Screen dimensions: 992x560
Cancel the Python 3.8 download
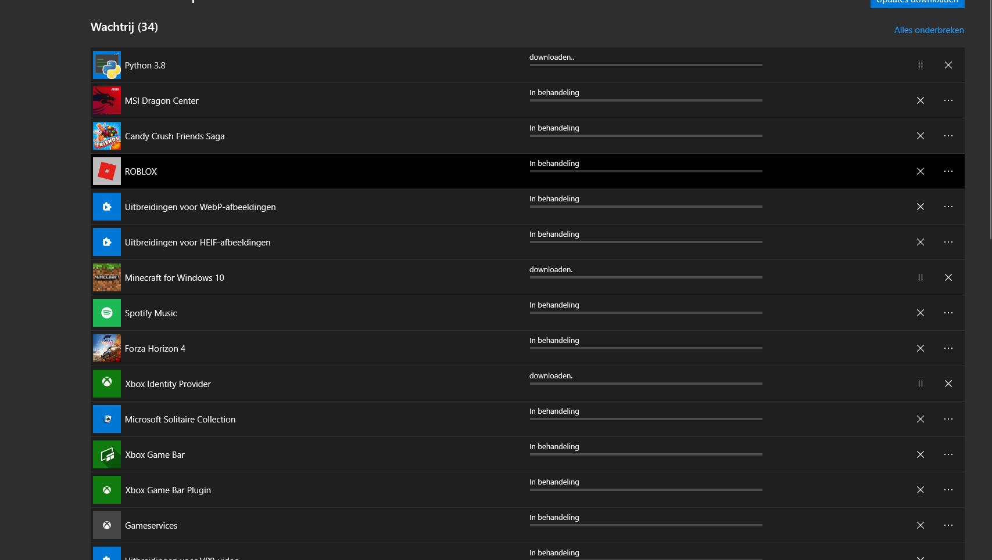(948, 65)
